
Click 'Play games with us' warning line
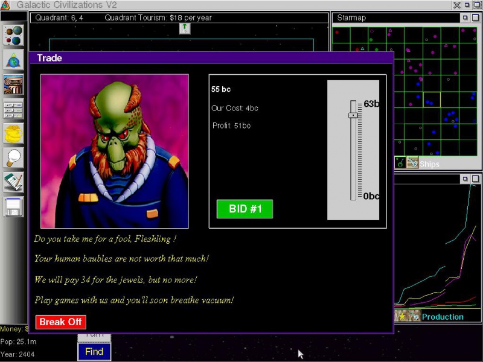[134, 300]
